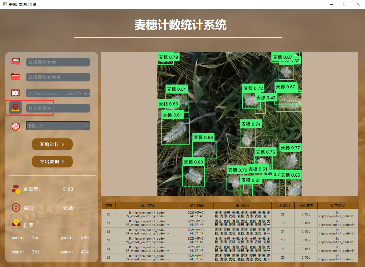Open the 所有目标 dropdown
Viewport: 365px width, 267px height.
click(x=58, y=125)
